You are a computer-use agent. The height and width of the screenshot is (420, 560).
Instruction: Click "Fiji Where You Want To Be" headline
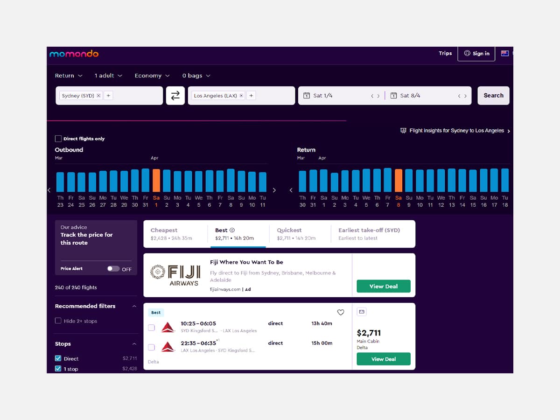[246, 262]
